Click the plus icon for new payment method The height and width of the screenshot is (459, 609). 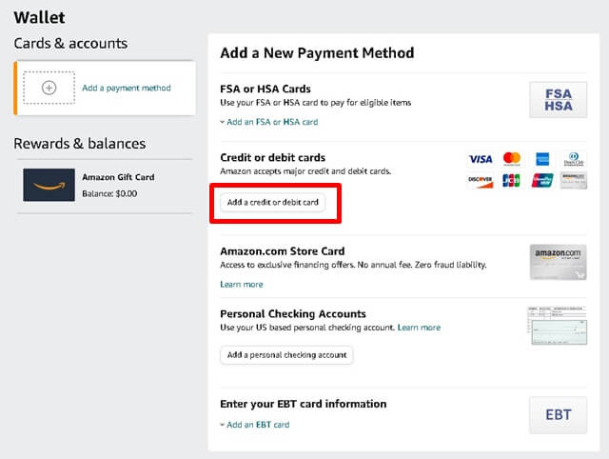coord(49,88)
